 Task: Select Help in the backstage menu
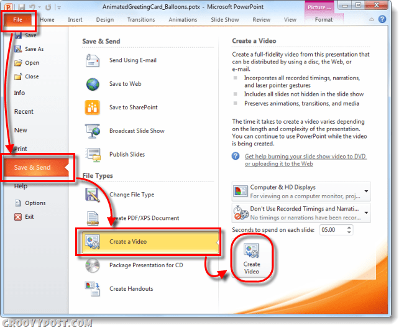click(21, 186)
